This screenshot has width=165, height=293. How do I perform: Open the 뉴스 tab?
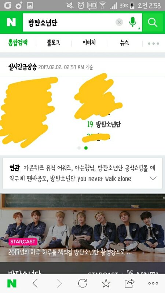click(124, 43)
